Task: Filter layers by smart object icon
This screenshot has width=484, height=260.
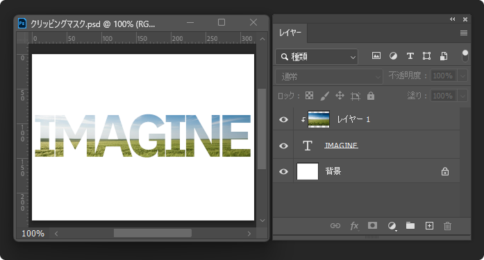Action: click(x=444, y=55)
